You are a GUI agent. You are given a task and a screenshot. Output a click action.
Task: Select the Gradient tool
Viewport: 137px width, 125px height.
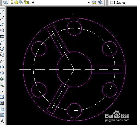point(2,103)
